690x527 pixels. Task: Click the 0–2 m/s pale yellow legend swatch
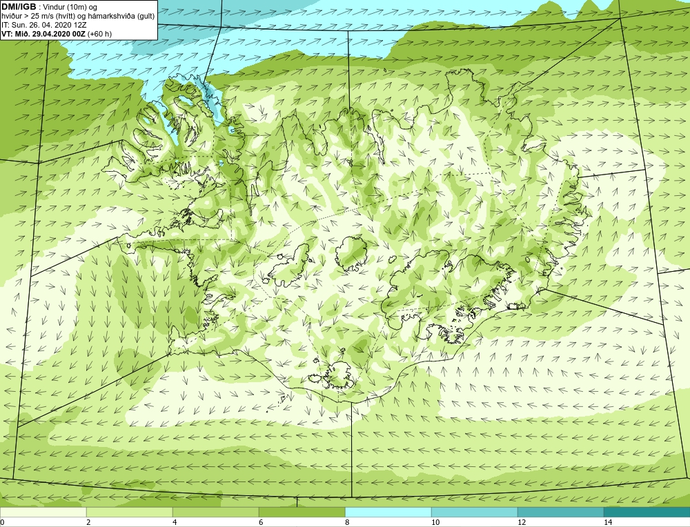(x=43, y=512)
